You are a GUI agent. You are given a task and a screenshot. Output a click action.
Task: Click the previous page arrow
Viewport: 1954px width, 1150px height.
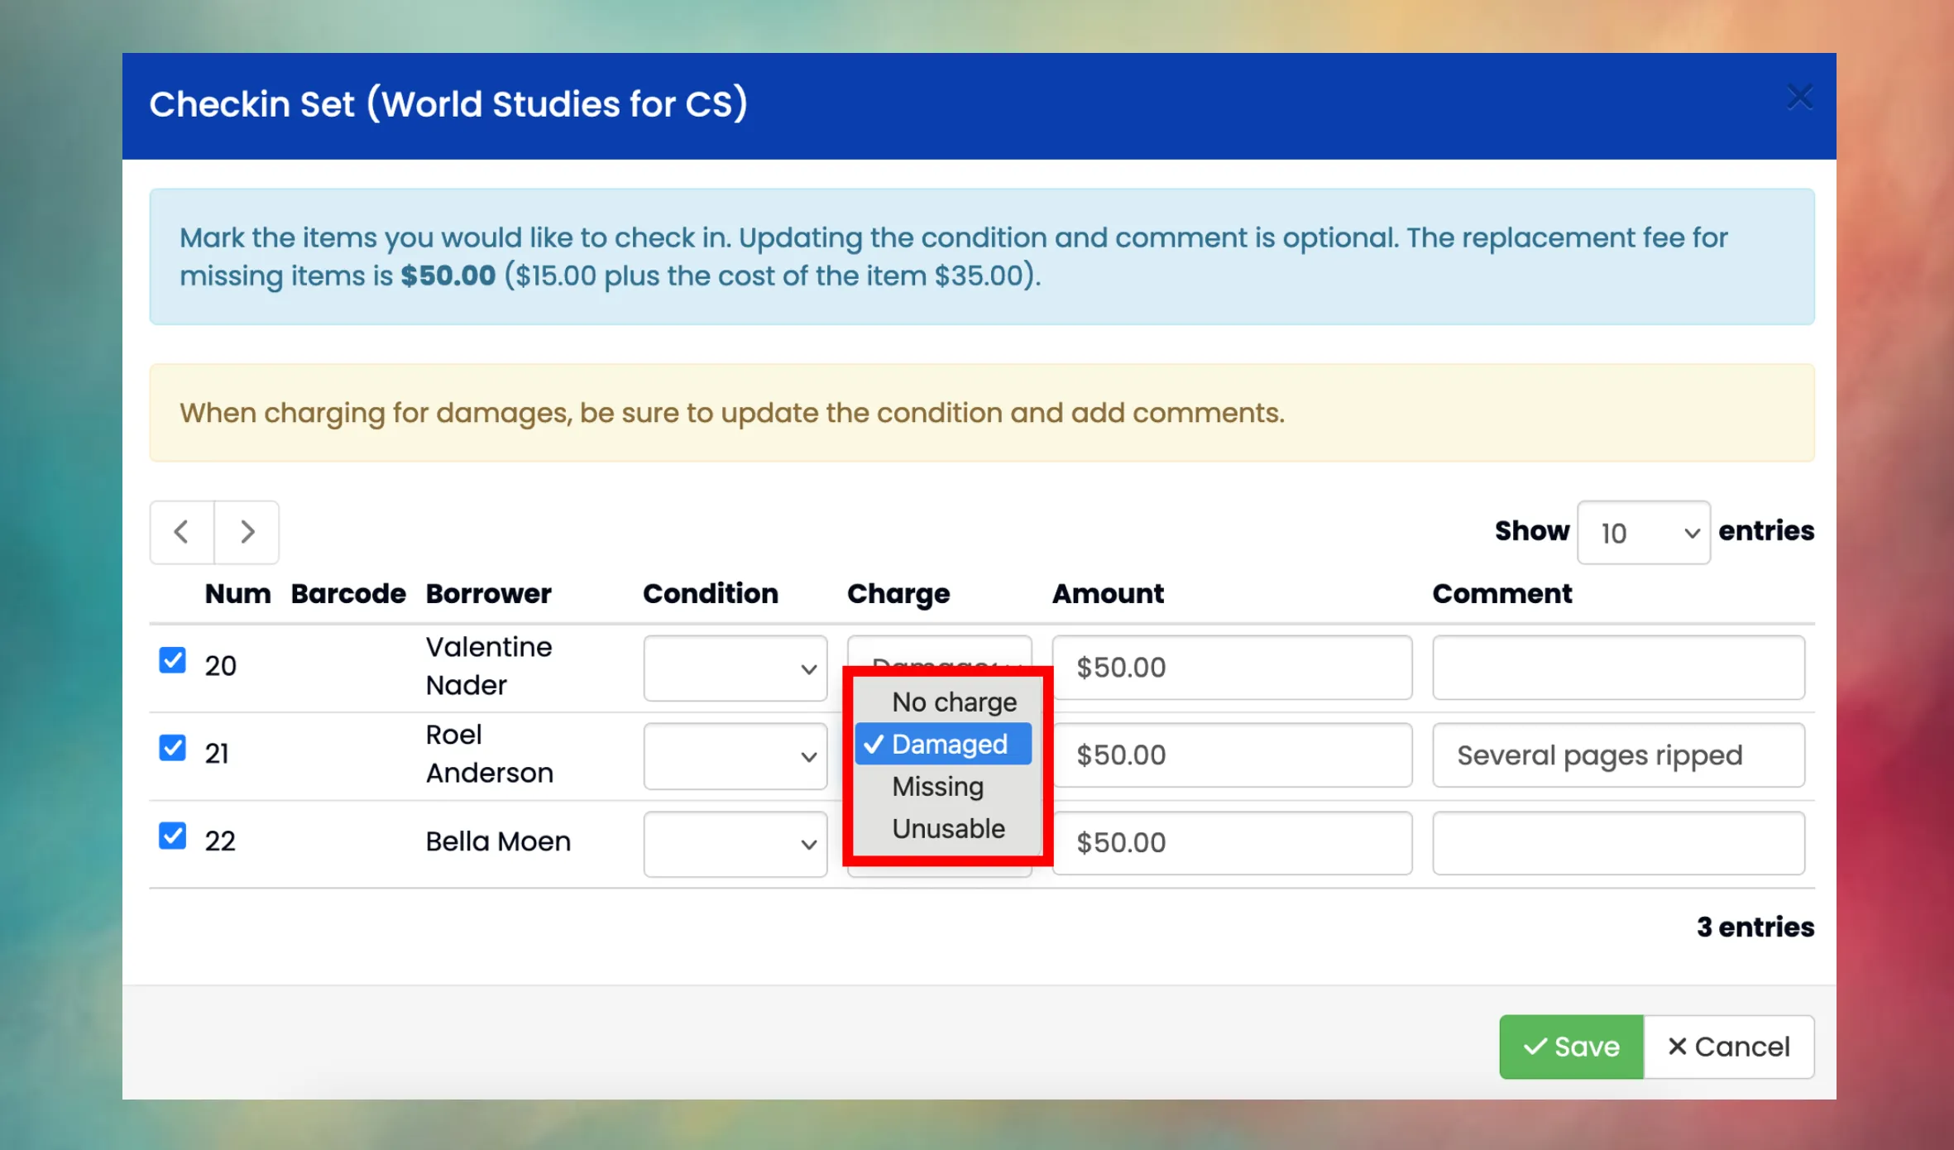(x=180, y=532)
